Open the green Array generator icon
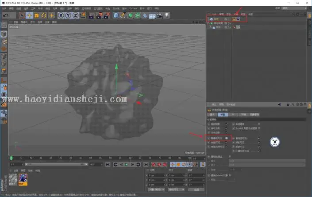Screen dimensions: 312x197 138,15
